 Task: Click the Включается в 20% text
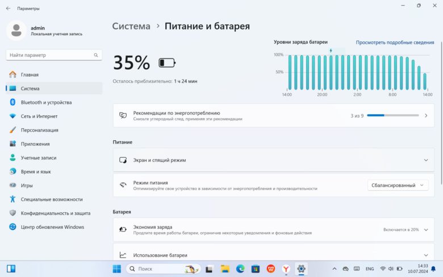click(x=401, y=229)
